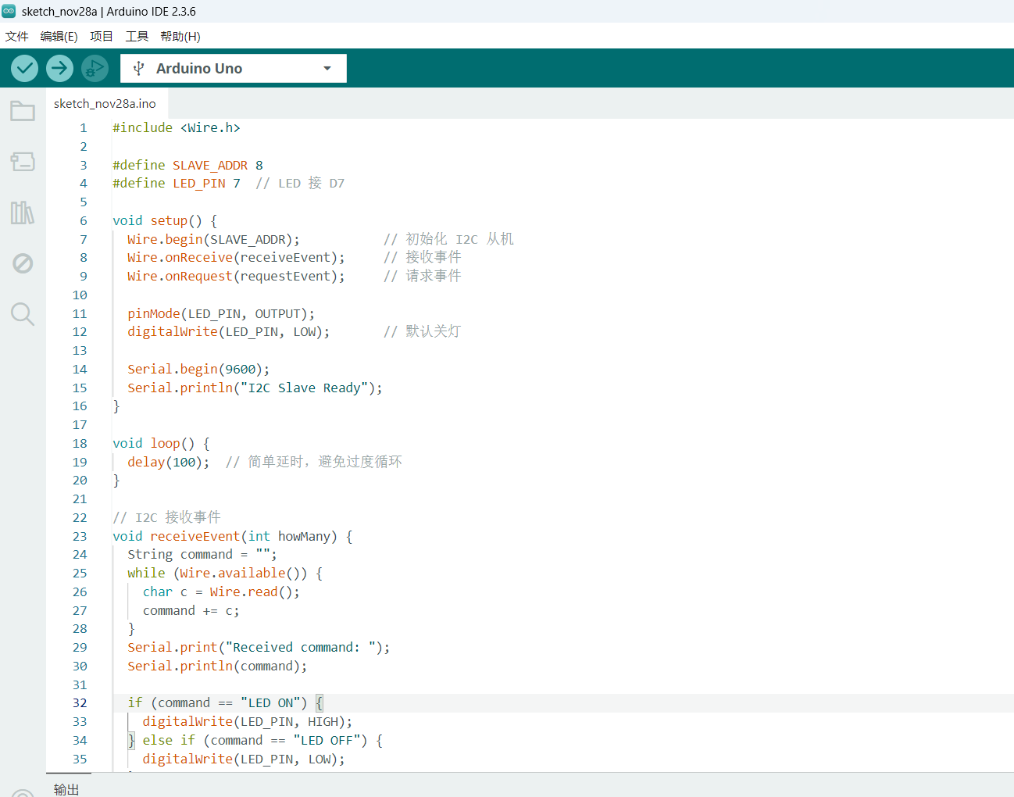1014x797 pixels.
Task: Click the "Serial.begin(9600);" line
Action: (198, 370)
